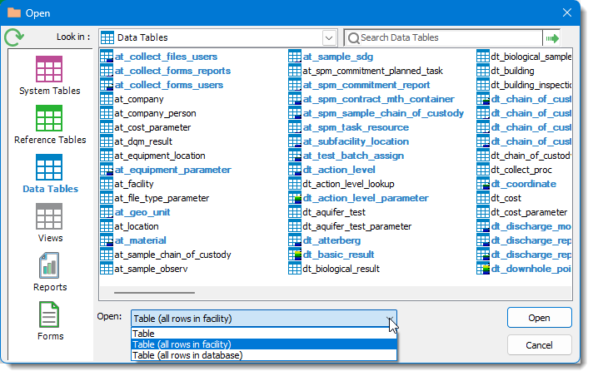Open Reference Tables category
Viewport: 593px width, 376px height.
[x=50, y=125]
